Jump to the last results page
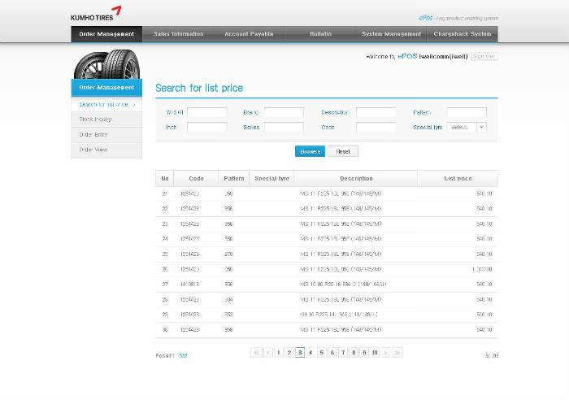 (397, 353)
